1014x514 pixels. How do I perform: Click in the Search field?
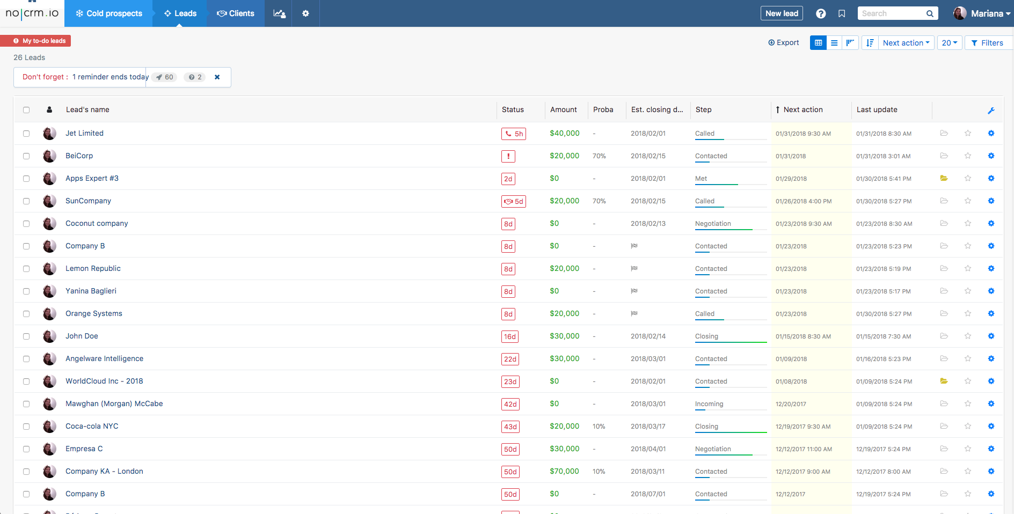pyautogui.click(x=892, y=13)
